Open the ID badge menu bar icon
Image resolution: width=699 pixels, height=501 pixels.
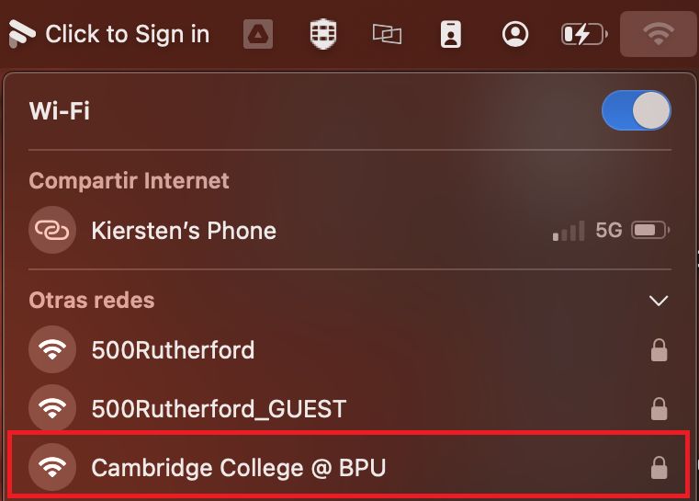450,35
